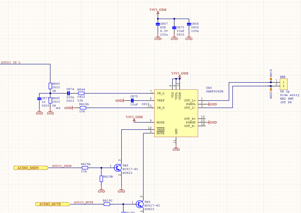Select resistor RK45 symbol
Screen dimensions: 301x213
pos(50,100)
